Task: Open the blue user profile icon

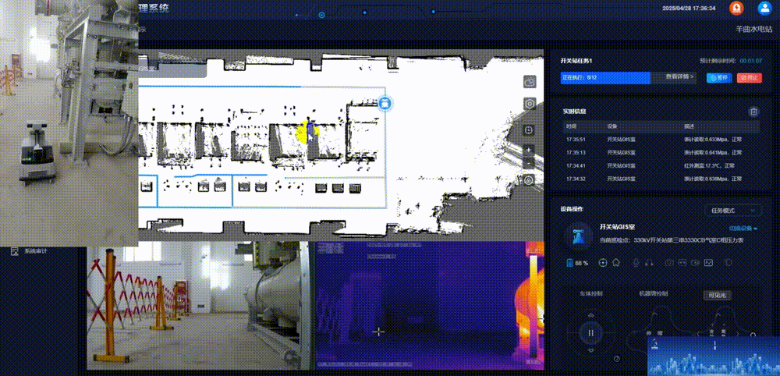Action: (764, 8)
